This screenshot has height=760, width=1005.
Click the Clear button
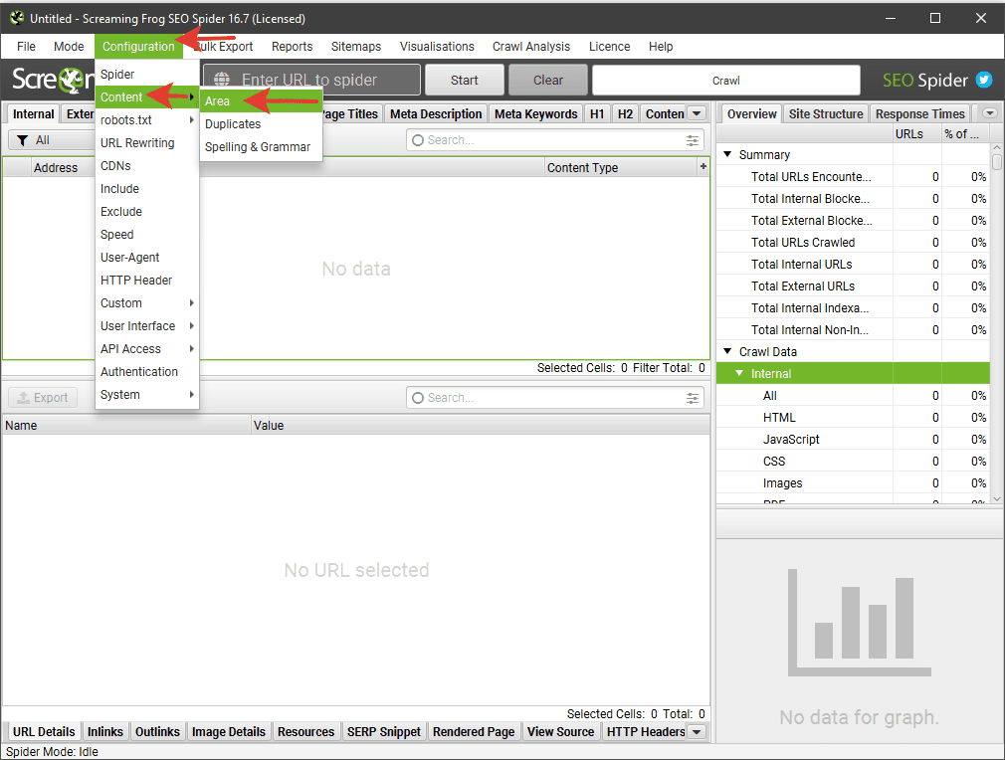click(x=548, y=80)
